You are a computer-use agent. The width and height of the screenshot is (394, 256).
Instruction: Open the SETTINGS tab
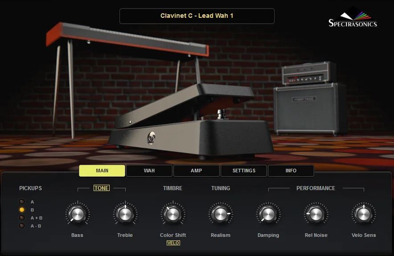[x=244, y=171]
